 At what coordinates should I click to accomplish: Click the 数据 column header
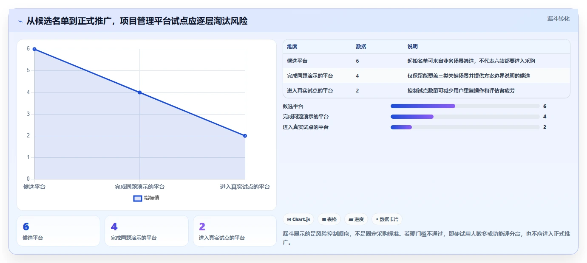(361, 47)
